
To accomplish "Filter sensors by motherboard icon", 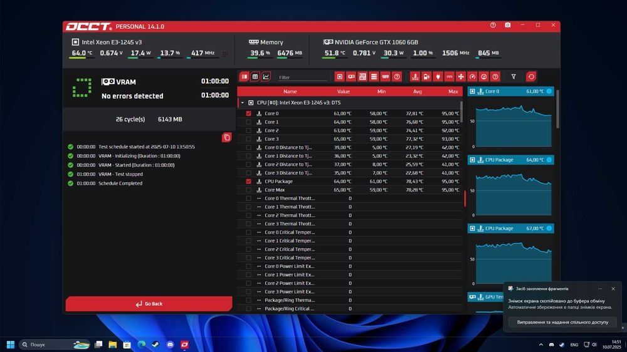I will click(362, 76).
